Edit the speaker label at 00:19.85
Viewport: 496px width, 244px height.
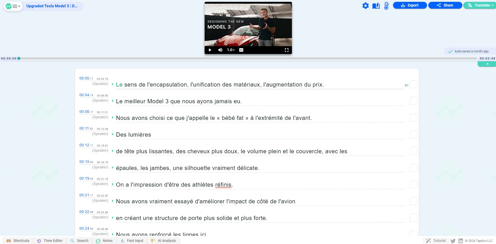click(x=100, y=184)
